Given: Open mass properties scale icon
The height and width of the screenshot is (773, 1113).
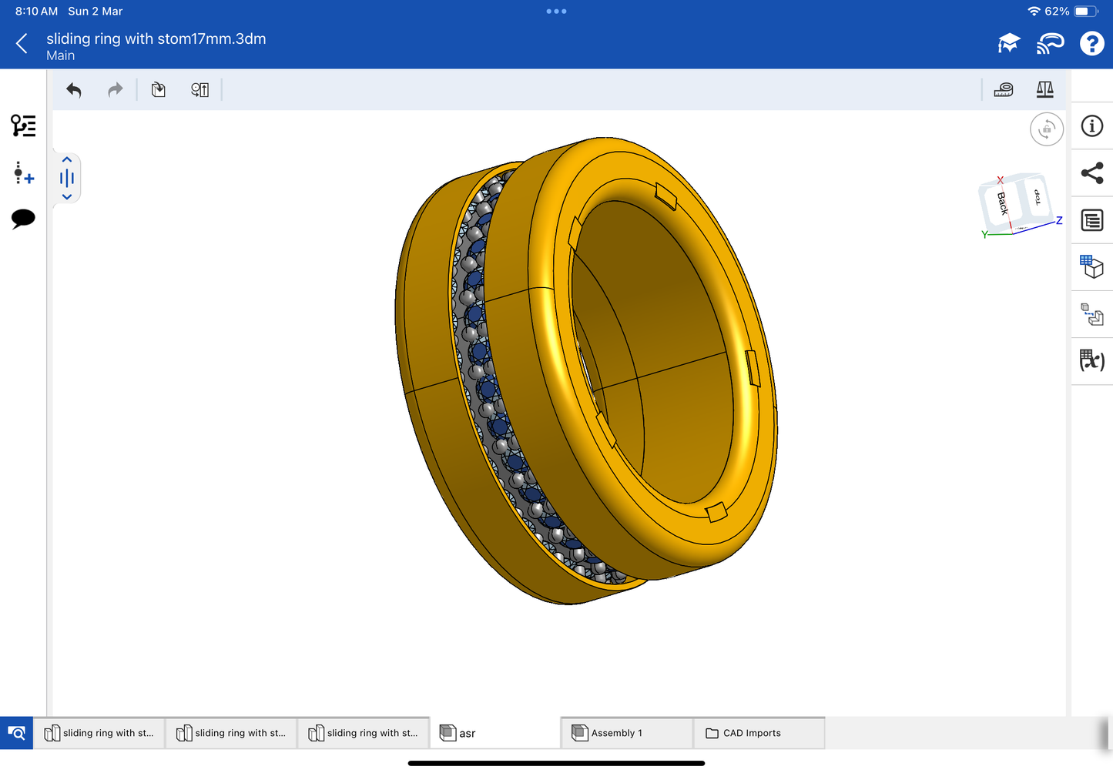Looking at the screenshot, I should [x=1044, y=90].
